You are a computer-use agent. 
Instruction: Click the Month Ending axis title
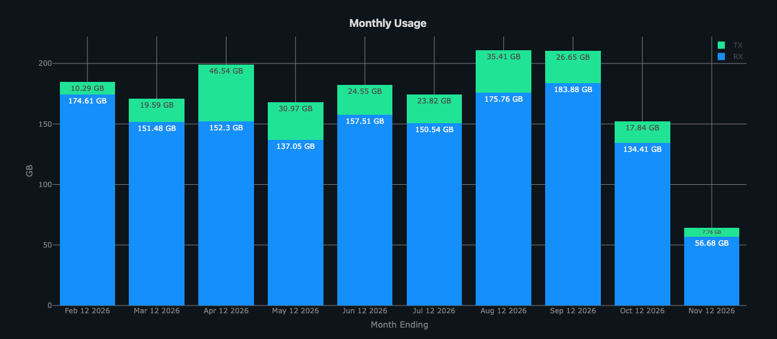400,325
